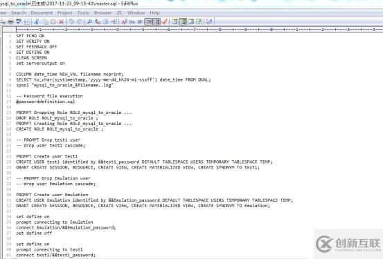Click the GRANT line ending 'TO test1;'
Screen dimensions: 383x259
click(x=138, y=167)
